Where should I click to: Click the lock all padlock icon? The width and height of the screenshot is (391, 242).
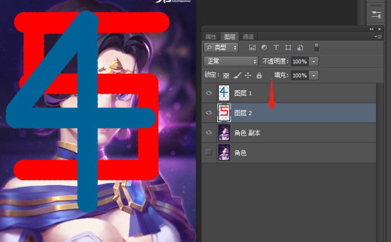pos(259,75)
